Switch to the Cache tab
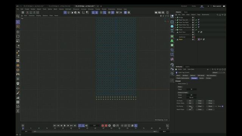 click(202, 78)
